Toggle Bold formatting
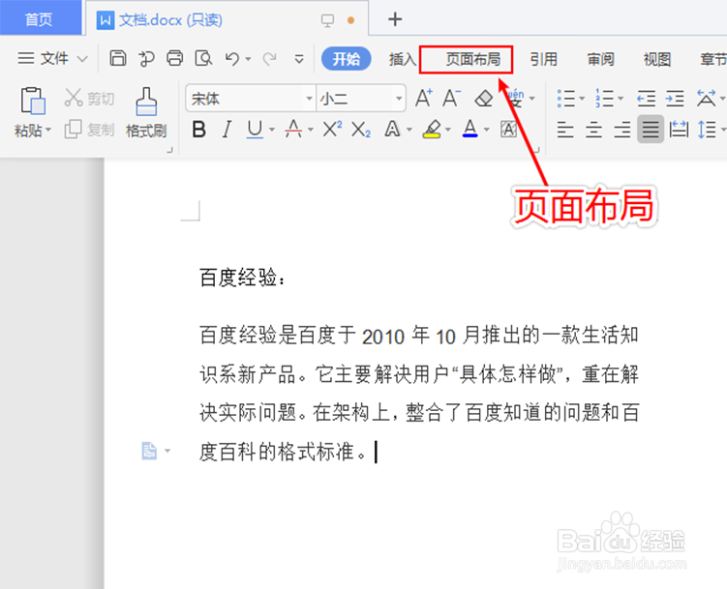 198,130
